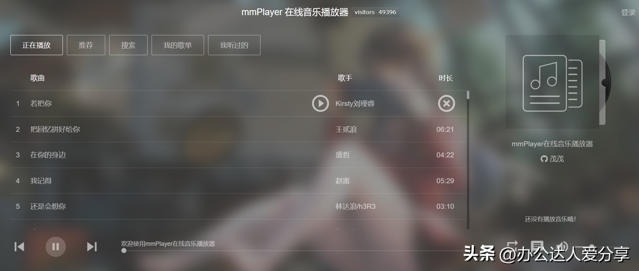The height and width of the screenshot is (271, 639).
Task: Open the 茂茂 GitHub link
Action: tap(552, 159)
